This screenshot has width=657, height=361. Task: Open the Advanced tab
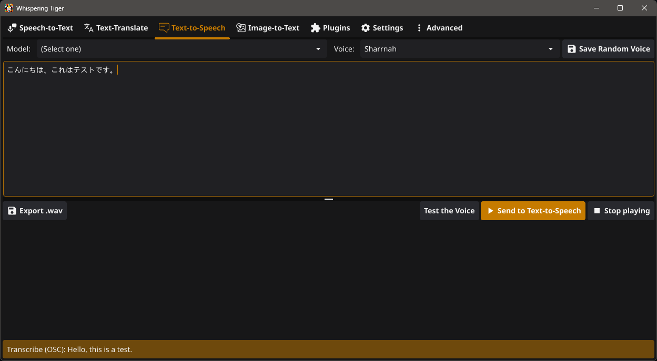(439, 28)
